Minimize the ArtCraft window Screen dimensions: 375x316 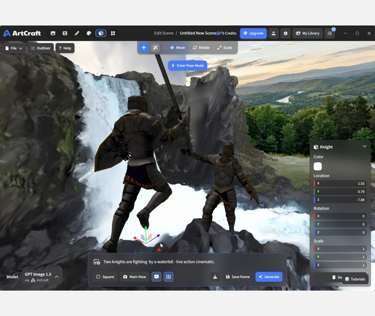[x=345, y=33]
